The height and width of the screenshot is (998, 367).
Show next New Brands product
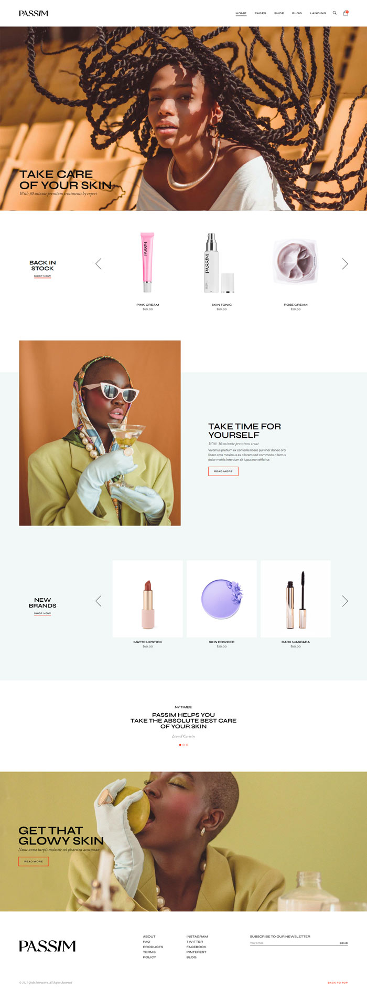point(345,601)
